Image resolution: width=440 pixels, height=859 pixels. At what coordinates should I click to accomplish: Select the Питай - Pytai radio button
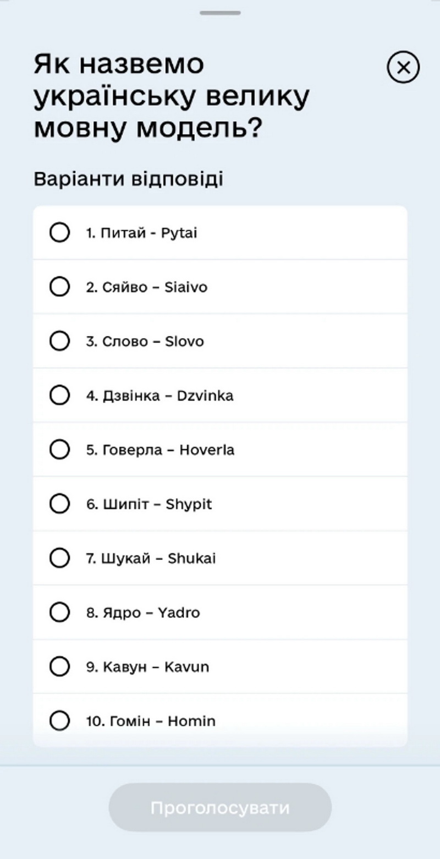(59, 233)
